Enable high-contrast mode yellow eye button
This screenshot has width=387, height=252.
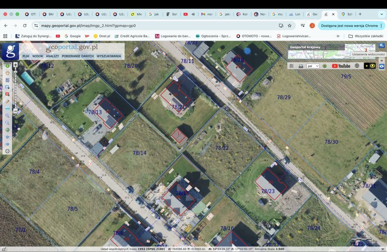[x=370, y=66]
